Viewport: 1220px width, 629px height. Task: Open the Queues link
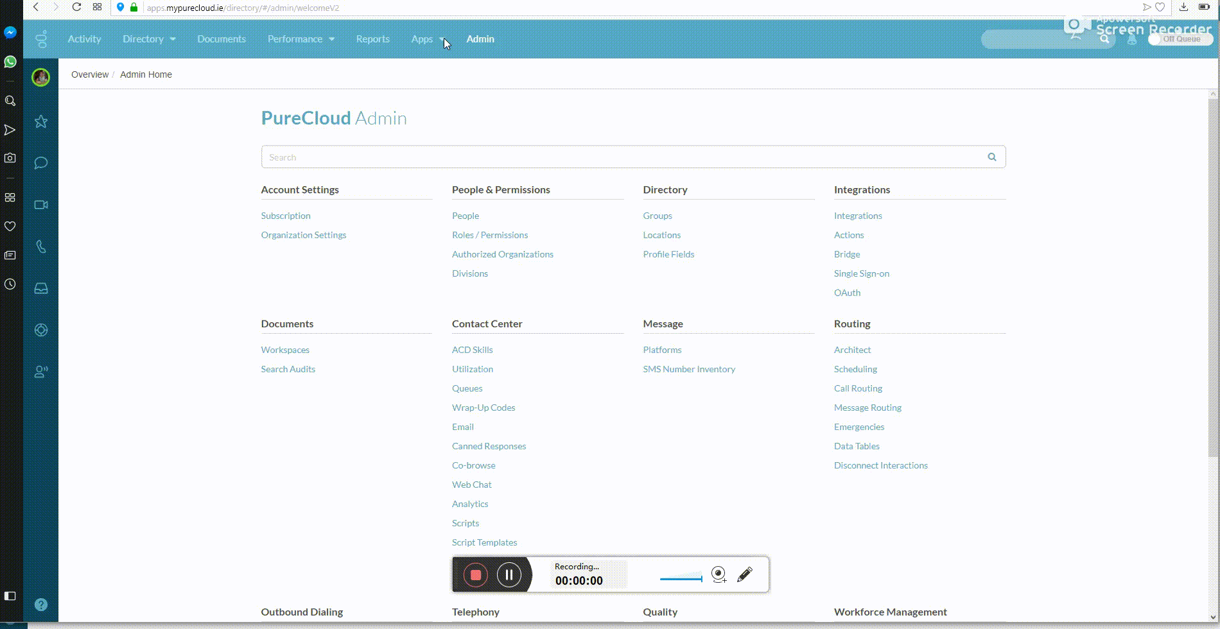tap(467, 388)
